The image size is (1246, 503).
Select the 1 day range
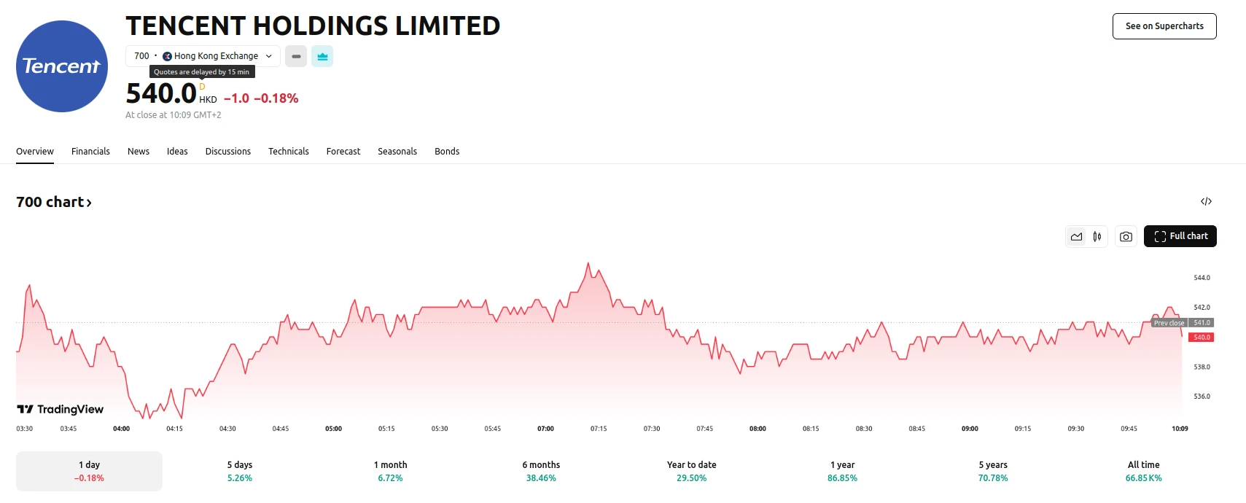pyautogui.click(x=89, y=471)
